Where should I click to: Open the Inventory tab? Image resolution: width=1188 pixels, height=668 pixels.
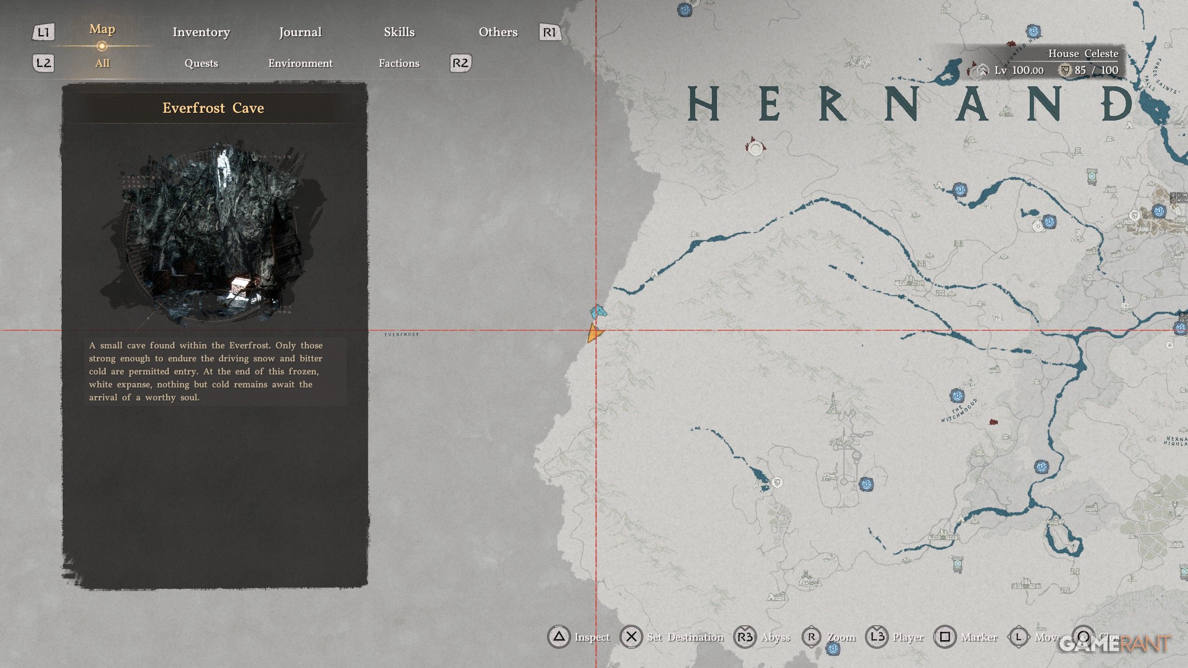[201, 32]
